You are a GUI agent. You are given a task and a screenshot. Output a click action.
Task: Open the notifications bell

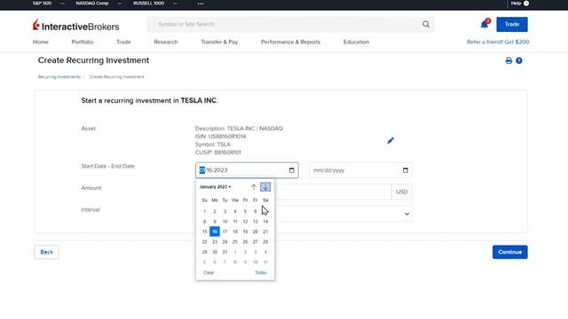click(x=485, y=24)
